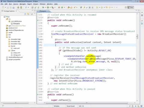Maximize the Package Explorer panel
Image resolution: width=144 pixels, height=108 pixels.
coord(35,10)
